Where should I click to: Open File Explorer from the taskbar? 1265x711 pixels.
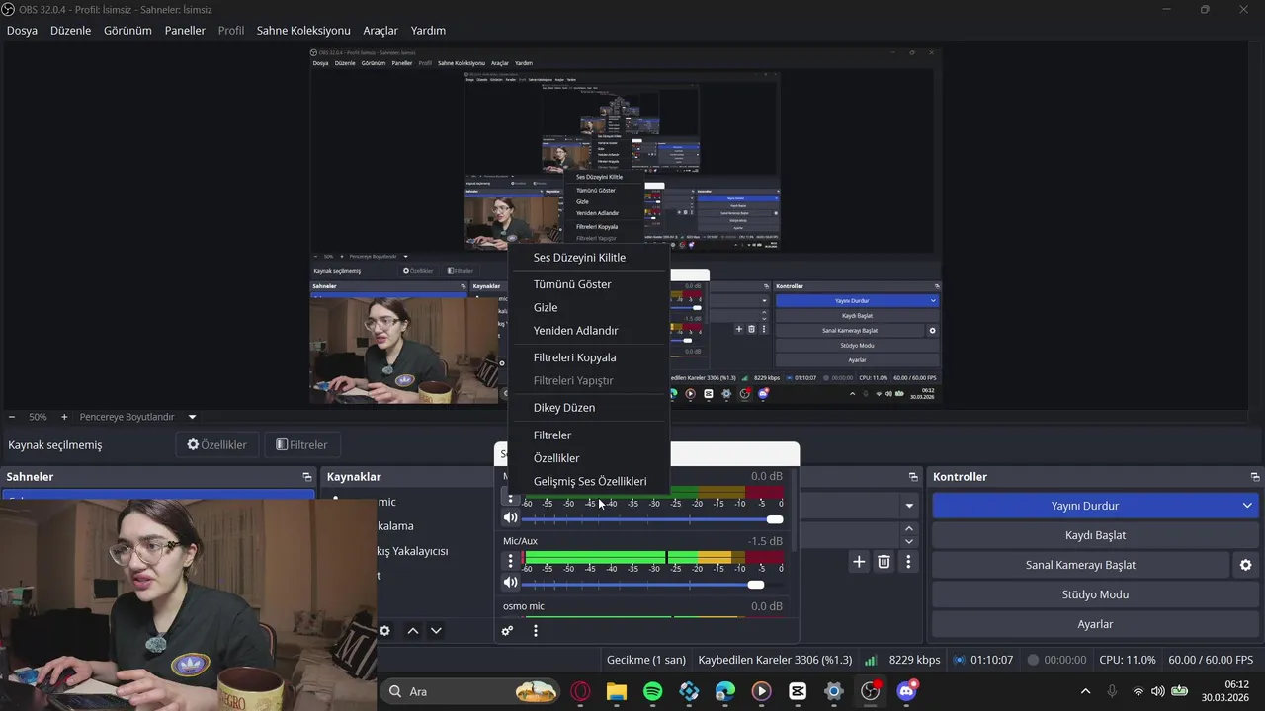617,691
